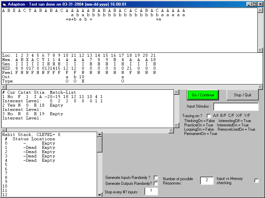Viewport: 265px width, 198px height.
Task: Click the up arrow of the Match-List pane scrollbar
Action: point(177,92)
